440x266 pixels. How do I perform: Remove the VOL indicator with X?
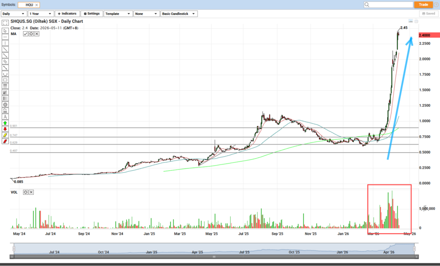point(31,192)
